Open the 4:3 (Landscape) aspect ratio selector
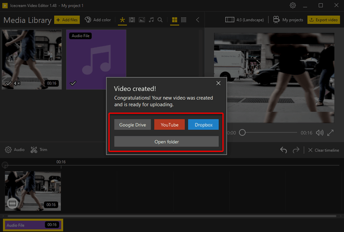The image size is (344, 232). click(x=244, y=20)
